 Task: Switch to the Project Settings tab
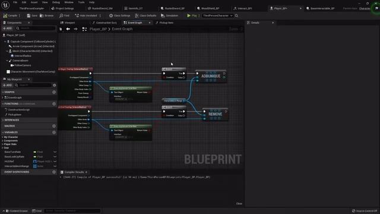point(62,8)
